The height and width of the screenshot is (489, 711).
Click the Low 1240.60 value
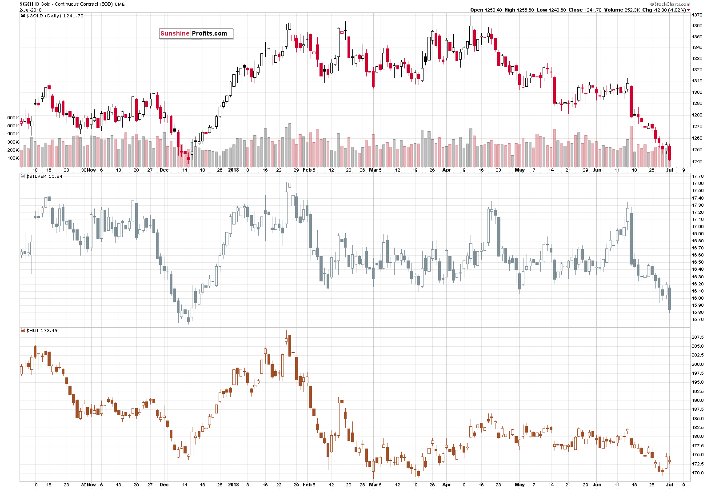coord(551,10)
